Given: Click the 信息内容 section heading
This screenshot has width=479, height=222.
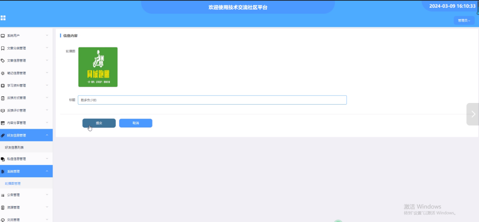Looking at the screenshot, I should 70,36.
